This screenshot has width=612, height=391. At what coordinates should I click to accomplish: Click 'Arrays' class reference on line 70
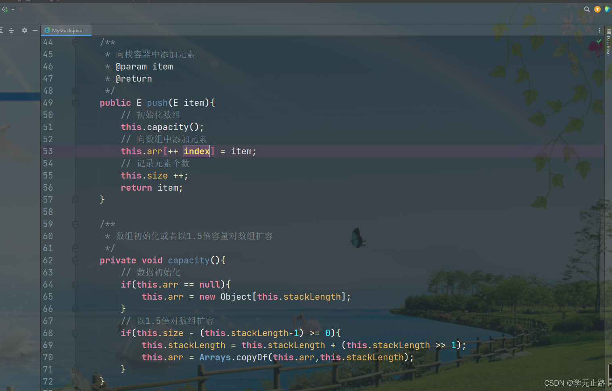coord(215,357)
